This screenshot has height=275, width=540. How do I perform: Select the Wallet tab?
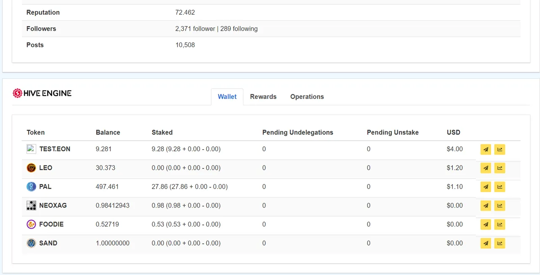coord(227,97)
